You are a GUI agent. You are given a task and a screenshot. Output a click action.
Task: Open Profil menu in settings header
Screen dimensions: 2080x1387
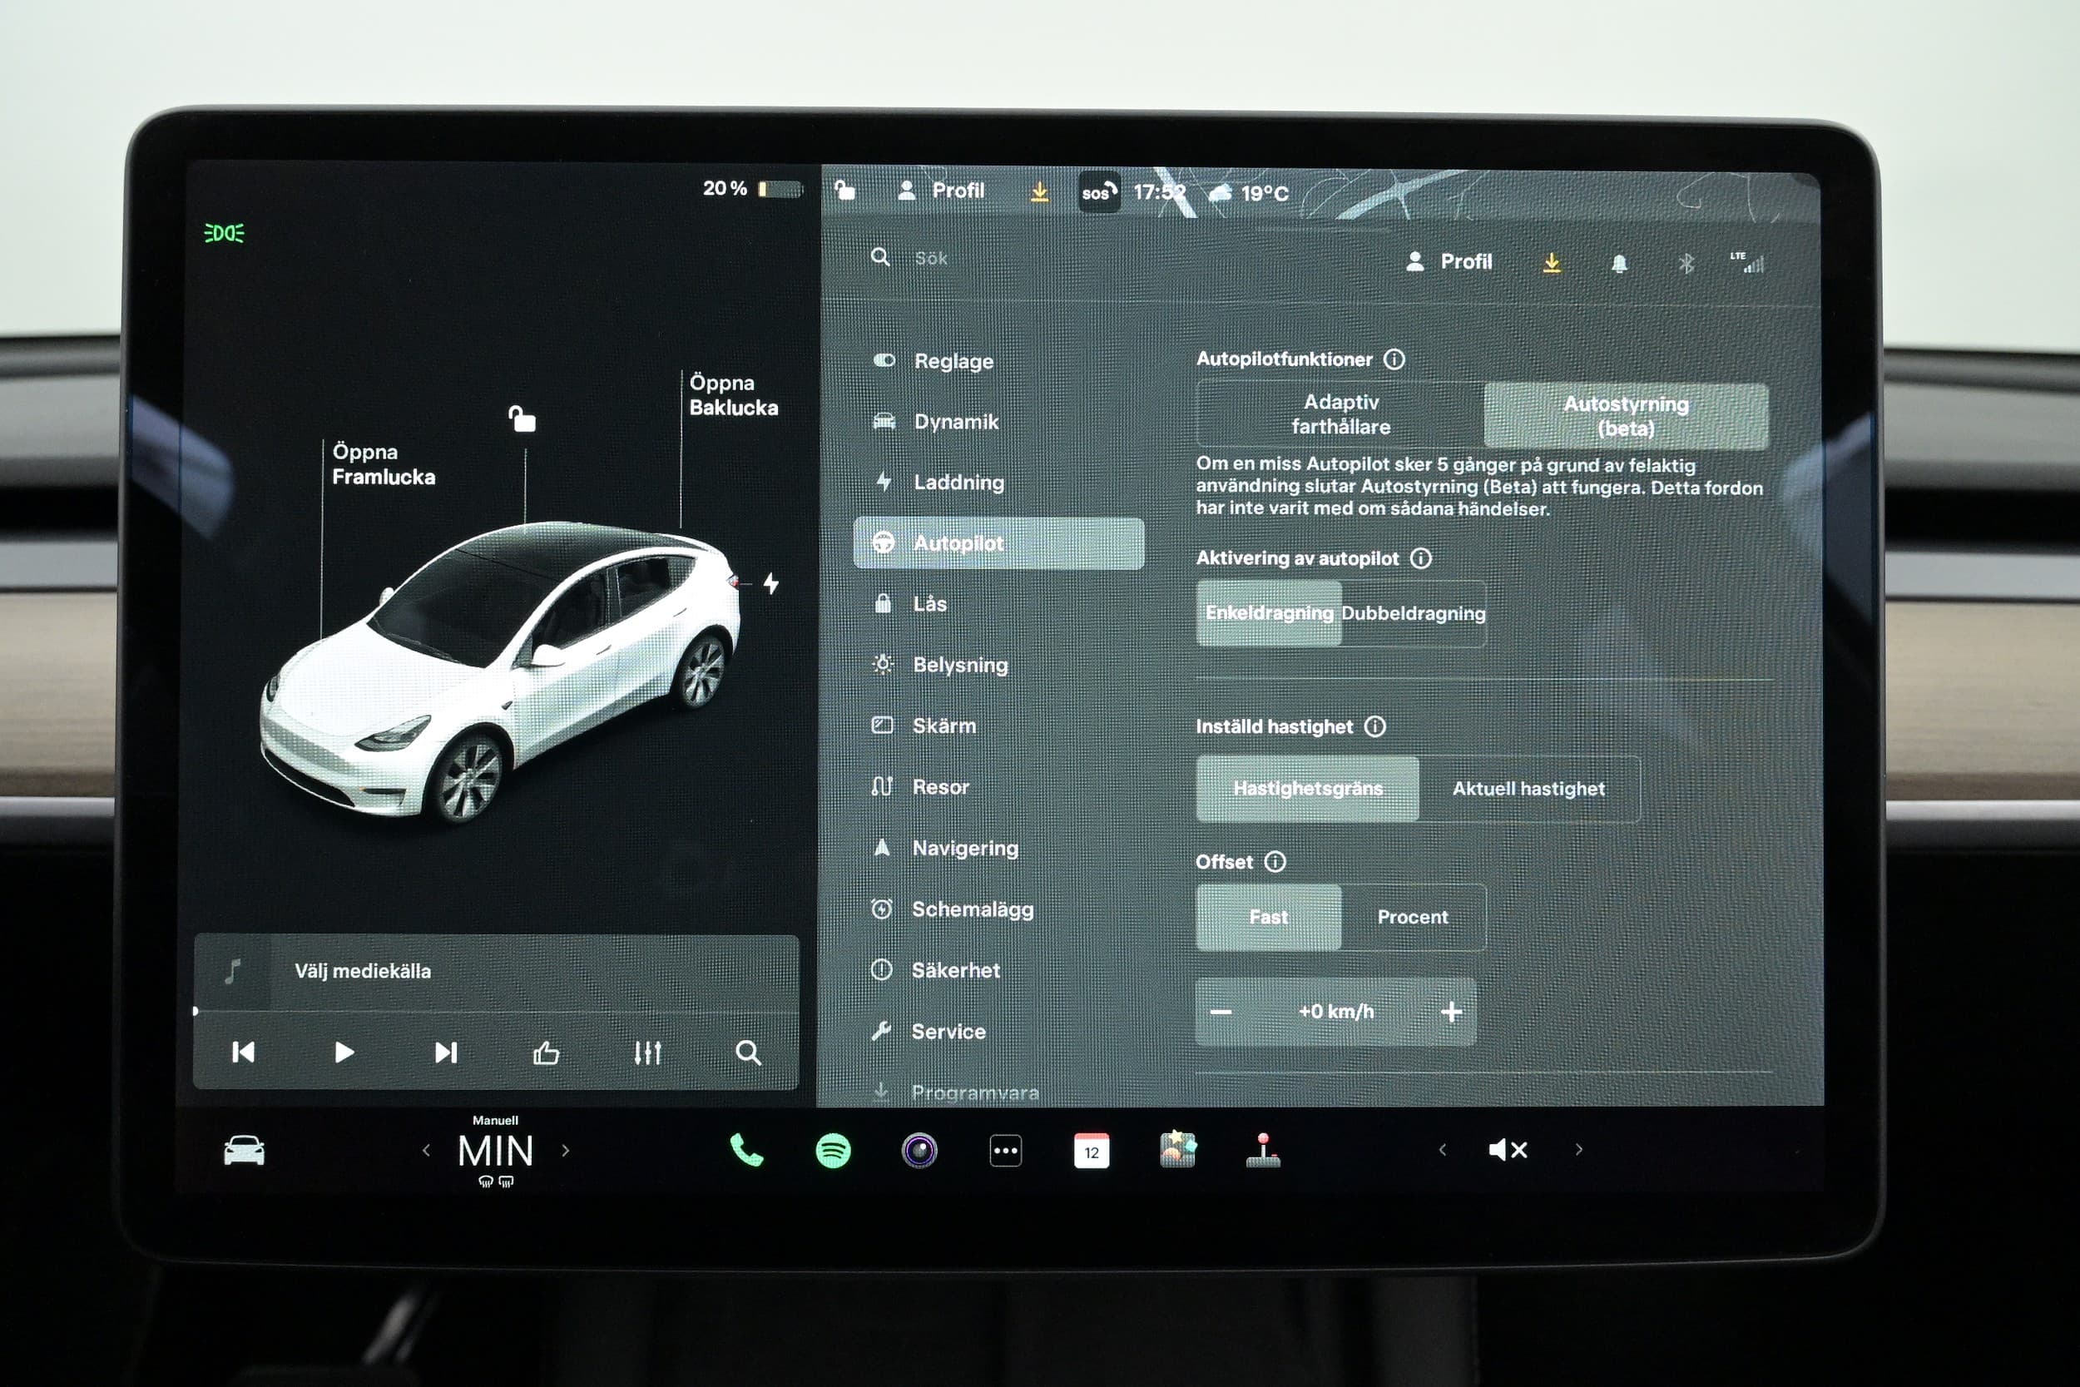1449,262
